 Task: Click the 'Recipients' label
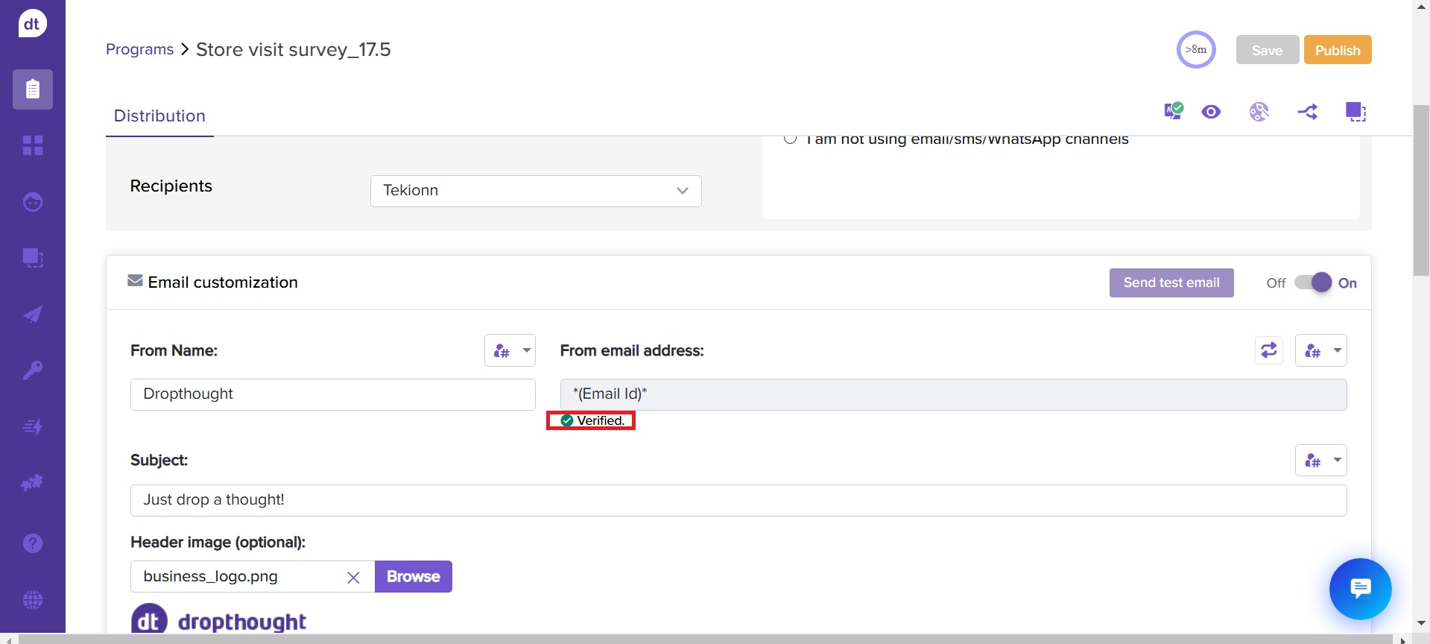pyautogui.click(x=171, y=186)
